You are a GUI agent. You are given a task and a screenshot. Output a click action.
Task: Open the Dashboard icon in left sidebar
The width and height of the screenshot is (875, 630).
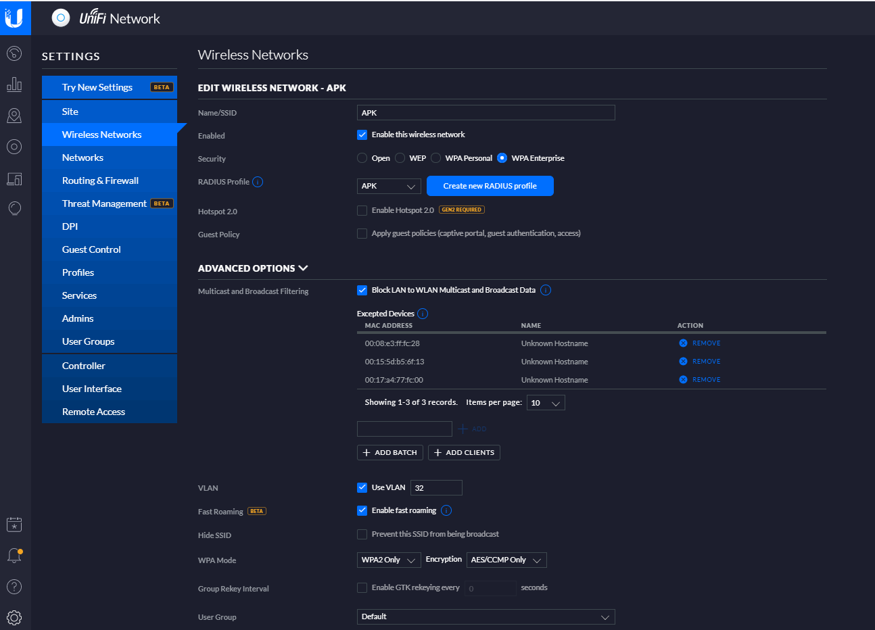coord(14,53)
